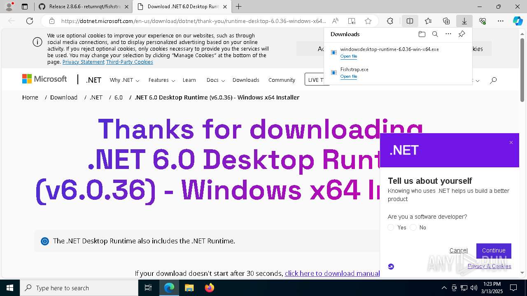
Task: Open the collections icon
Action: point(446,21)
